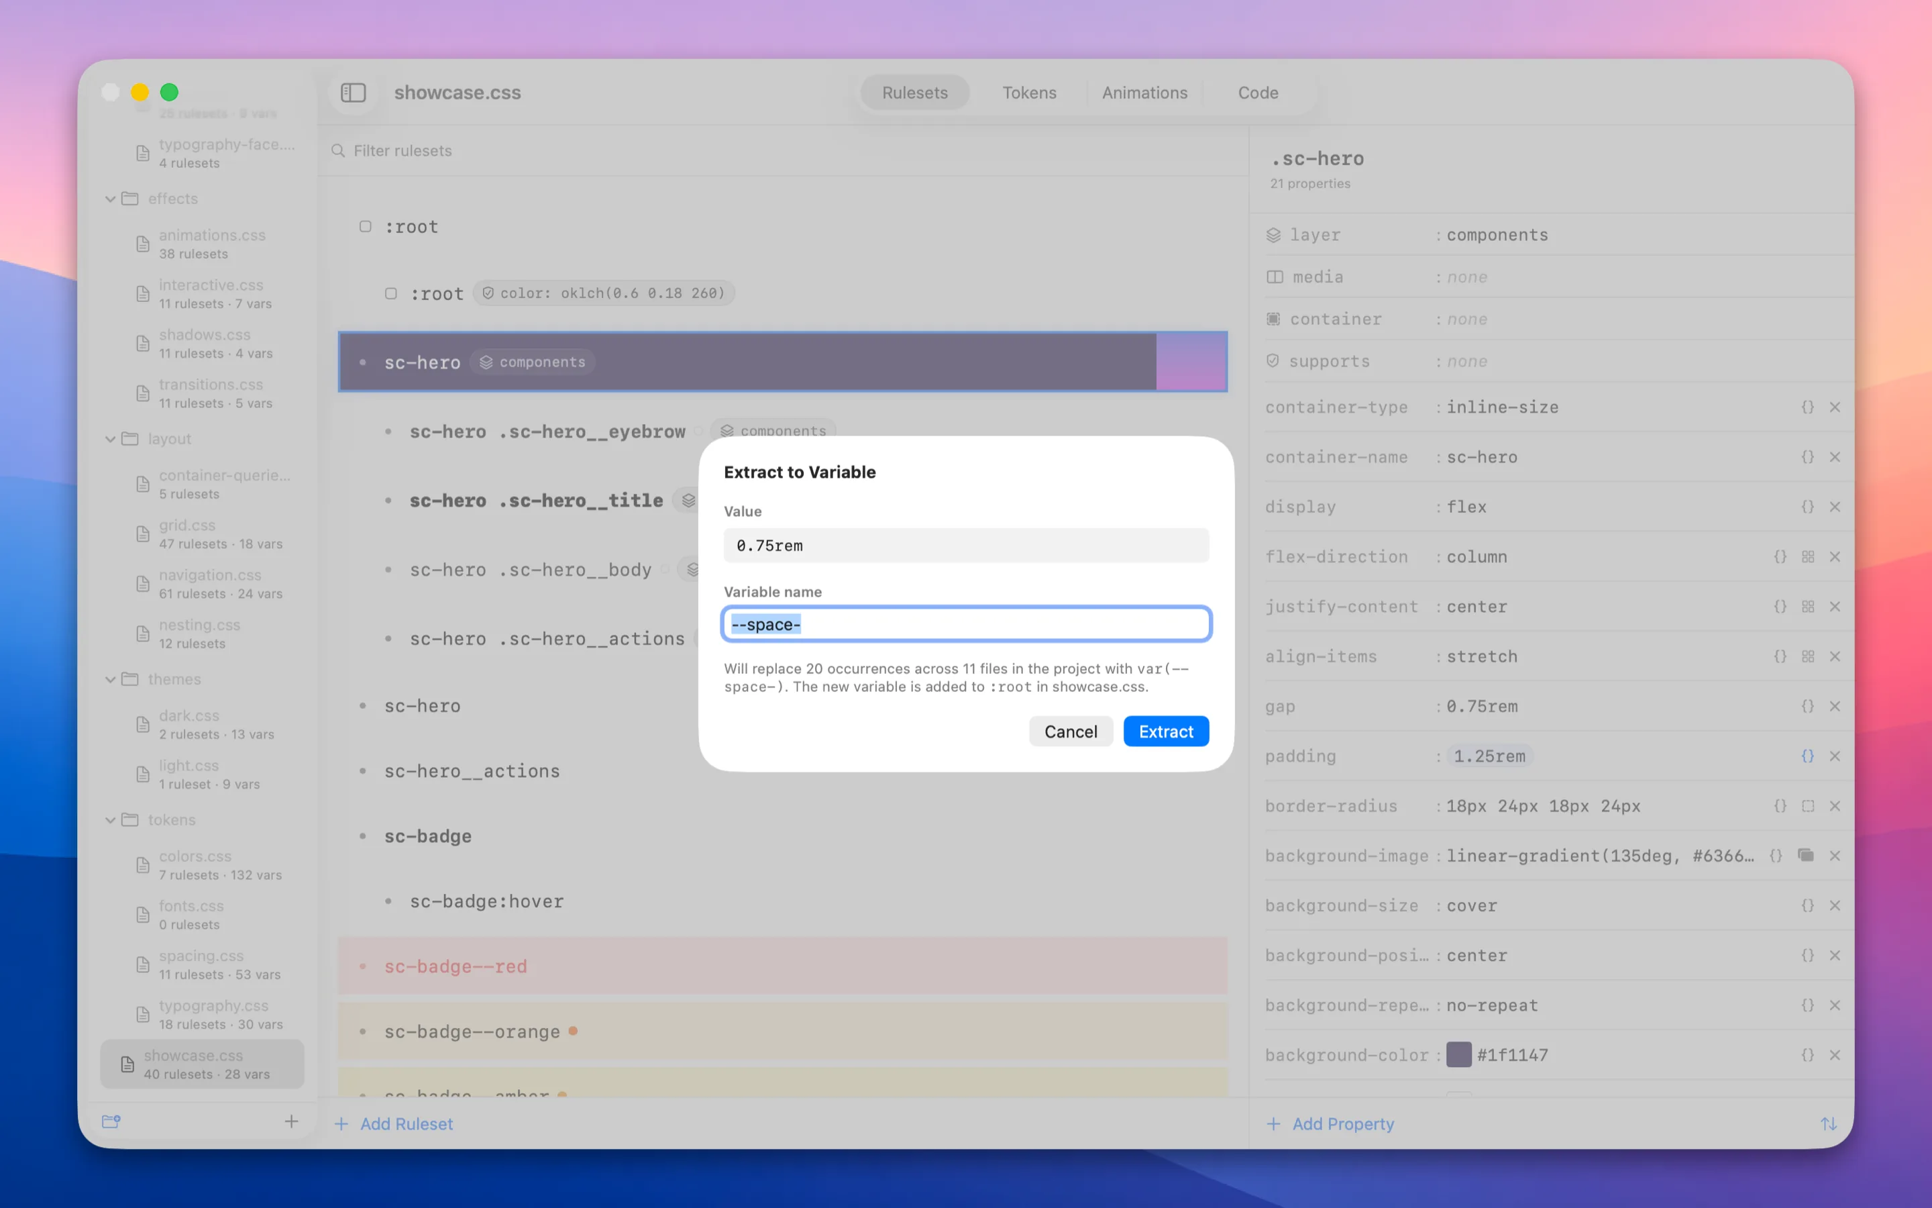Extract container-type value to variable
Viewport: 1932px width, 1208px height.
tap(1807, 407)
